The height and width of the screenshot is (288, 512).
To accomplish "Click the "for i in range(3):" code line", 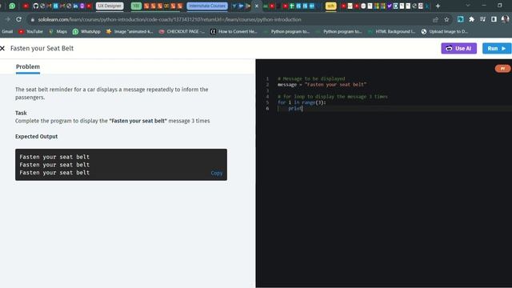I will click(302, 102).
